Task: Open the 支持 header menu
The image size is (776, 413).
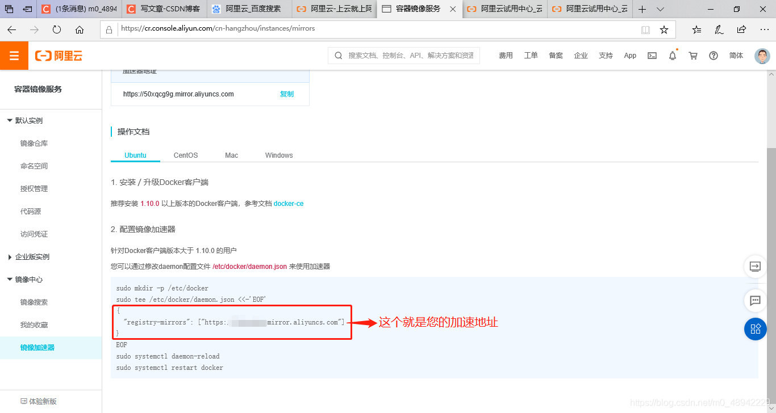Action: [606, 56]
